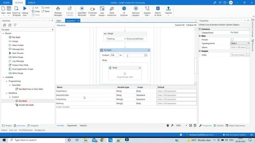Open Object Repository tab

(x=235, y=126)
